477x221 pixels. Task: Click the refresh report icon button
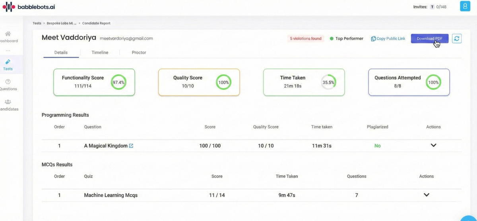coord(457,39)
